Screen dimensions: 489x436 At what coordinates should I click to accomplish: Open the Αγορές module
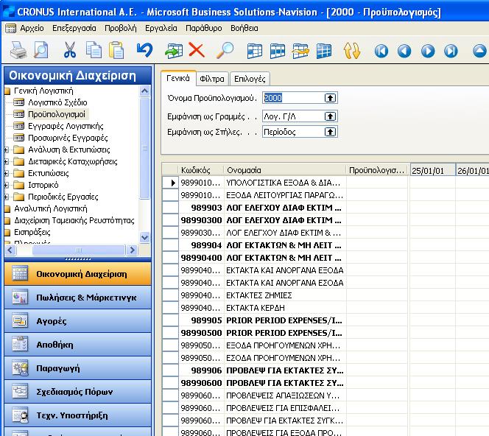tap(77, 321)
